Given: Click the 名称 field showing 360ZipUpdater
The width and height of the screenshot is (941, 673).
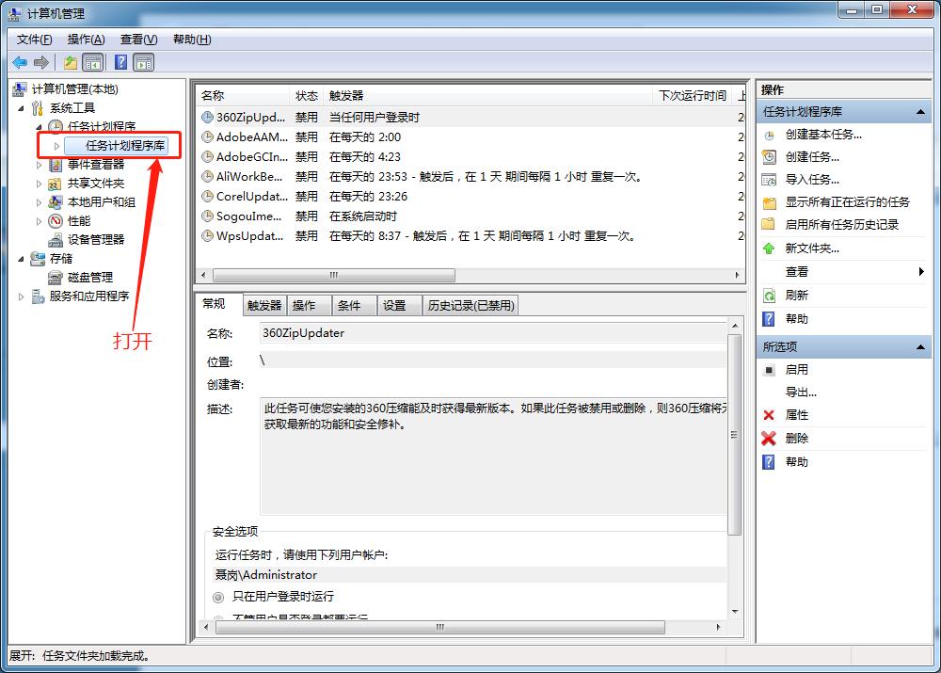Looking at the screenshot, I should click(x=493, y=333).
